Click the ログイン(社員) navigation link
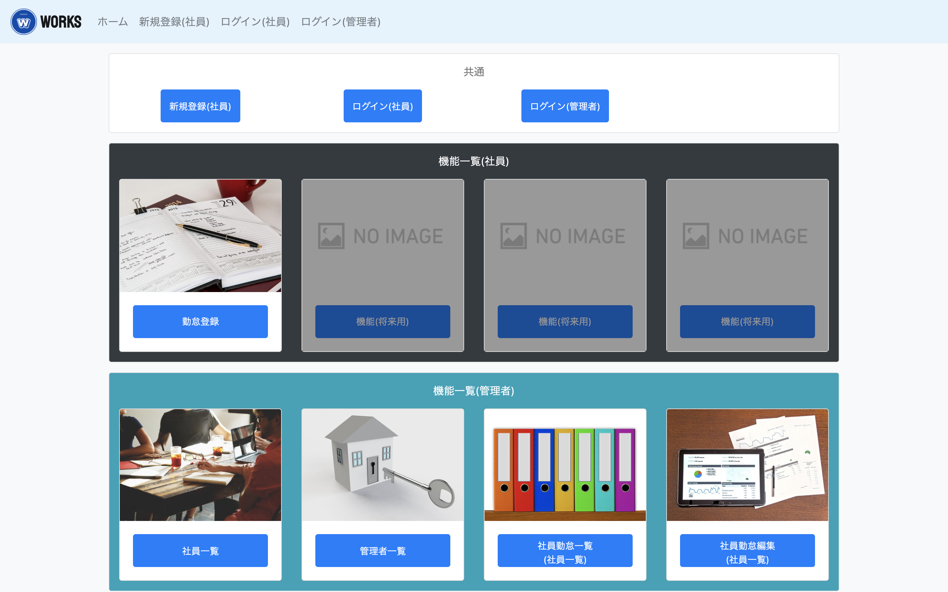The image size is (948, 592). (255, 22)
